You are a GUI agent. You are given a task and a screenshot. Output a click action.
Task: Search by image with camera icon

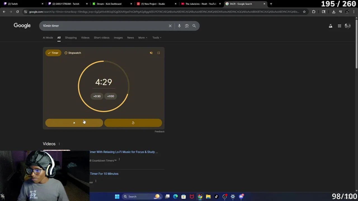187,26
